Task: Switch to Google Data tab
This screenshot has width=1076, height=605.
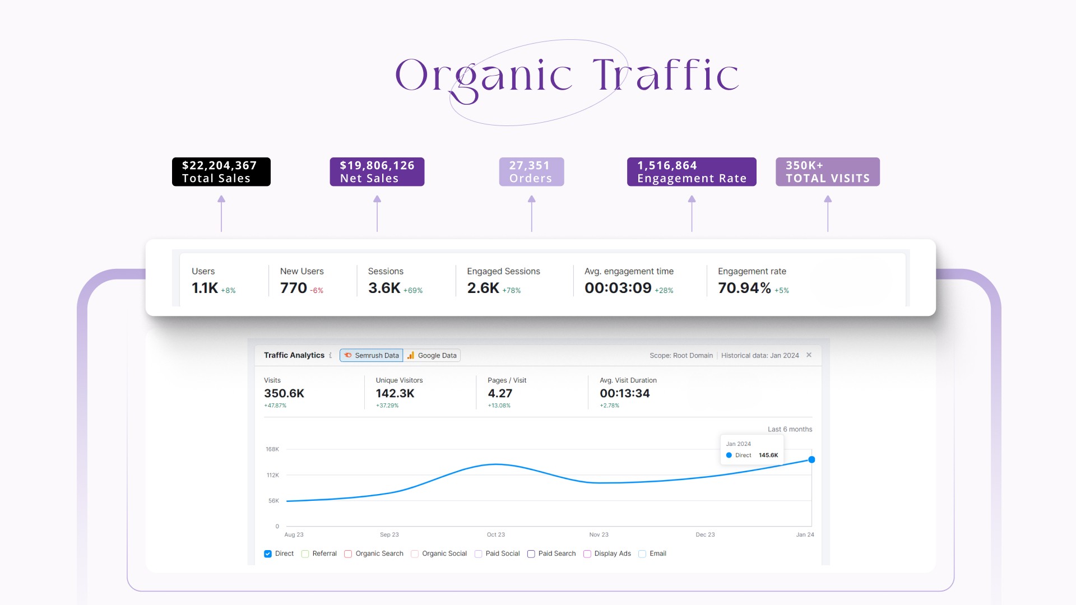Action: pyautogui.click(x=432, y=355)
